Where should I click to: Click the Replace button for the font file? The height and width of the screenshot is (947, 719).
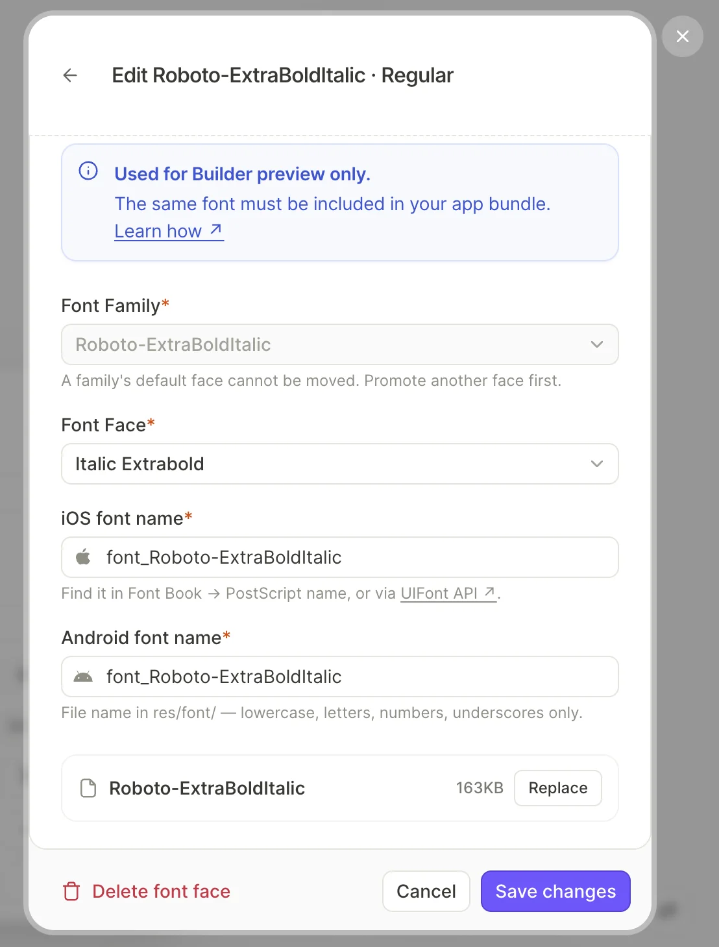[x=558, y=788]
